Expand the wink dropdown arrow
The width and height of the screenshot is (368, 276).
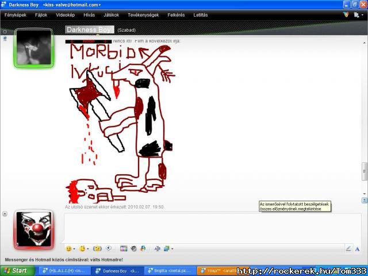[x=88, y=249]
